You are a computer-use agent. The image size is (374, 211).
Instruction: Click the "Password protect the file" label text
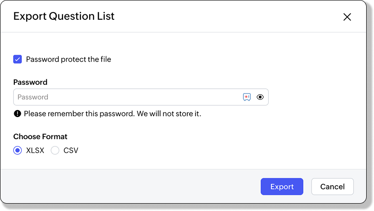[x=69, y=59]
